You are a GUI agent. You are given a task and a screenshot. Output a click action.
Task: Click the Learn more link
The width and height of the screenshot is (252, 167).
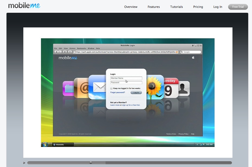click(115, 105)
